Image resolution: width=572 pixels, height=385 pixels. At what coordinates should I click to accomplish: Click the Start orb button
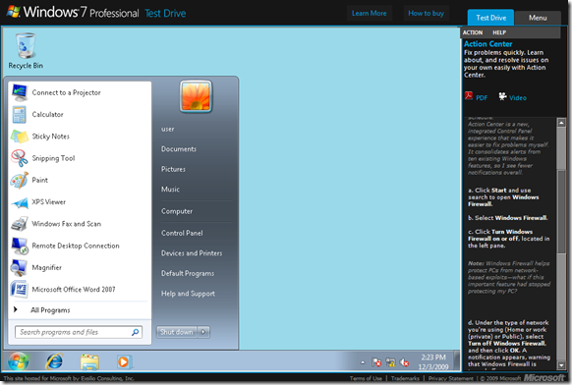click(19, 361)
